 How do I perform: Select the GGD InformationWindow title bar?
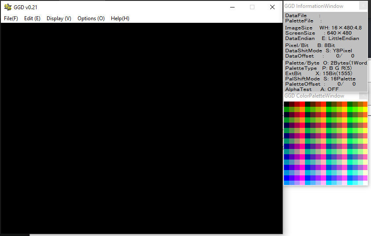pyautogui.click(x=314, y=6)
